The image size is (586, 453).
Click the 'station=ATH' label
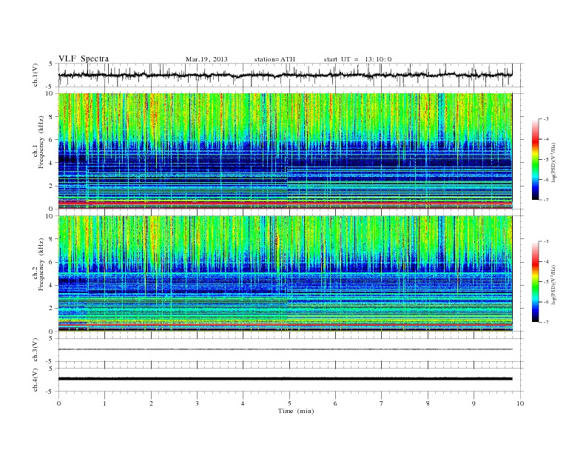pos(275,59)
